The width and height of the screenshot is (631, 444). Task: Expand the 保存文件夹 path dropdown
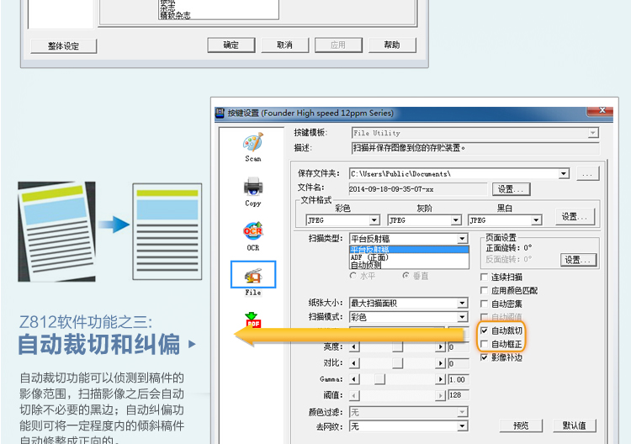(x=564, y=174)
